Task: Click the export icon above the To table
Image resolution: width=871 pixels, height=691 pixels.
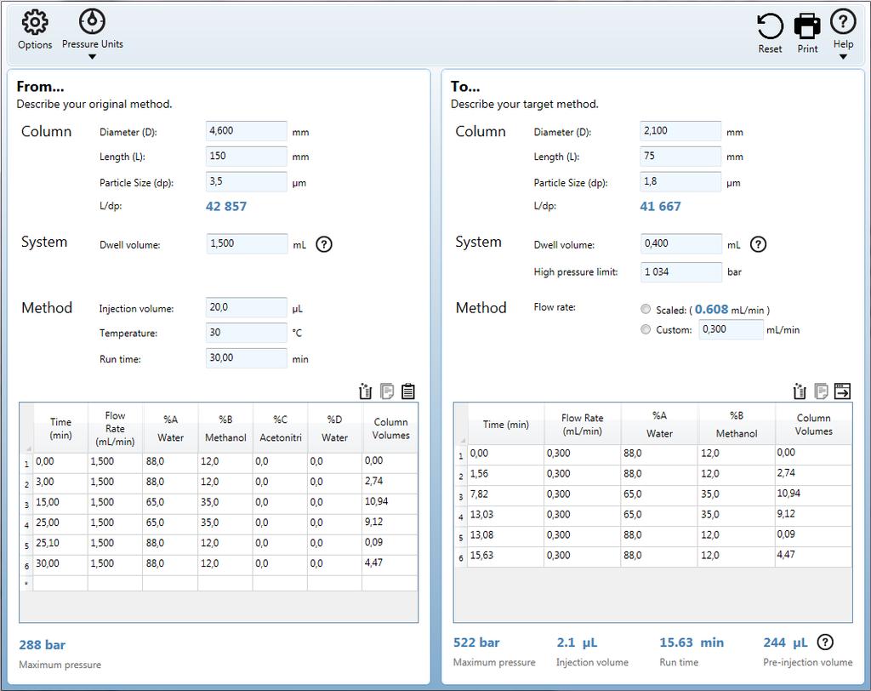Action: (x=842, y=391)
